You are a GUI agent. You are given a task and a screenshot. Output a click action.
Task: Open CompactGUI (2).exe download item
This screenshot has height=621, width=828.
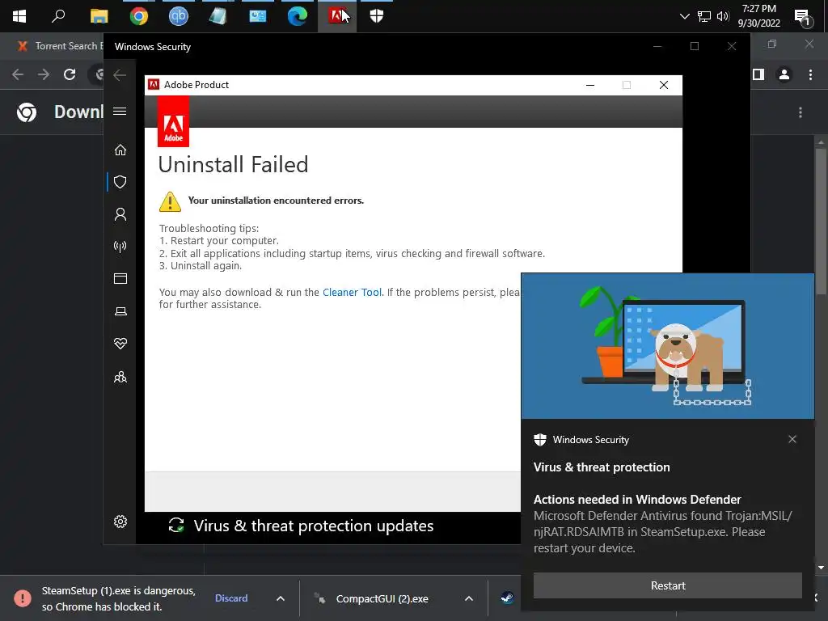[x=382, y=599]
